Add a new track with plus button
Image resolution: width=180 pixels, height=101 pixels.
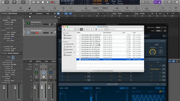tap(26, 17)
